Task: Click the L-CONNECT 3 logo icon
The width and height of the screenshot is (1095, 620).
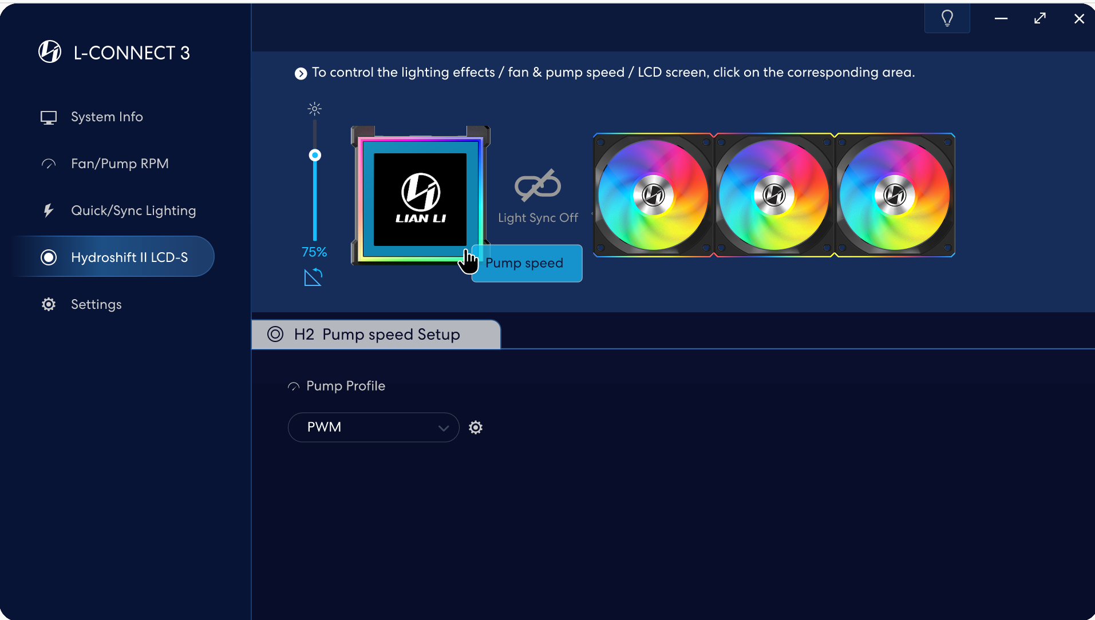Action: [x=50, y=52]
